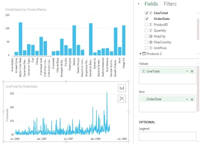Viewport: 200px width, 144px height.
Task: Click the globe icon beside ShipCountry
Action: click(x=151, y=42)
